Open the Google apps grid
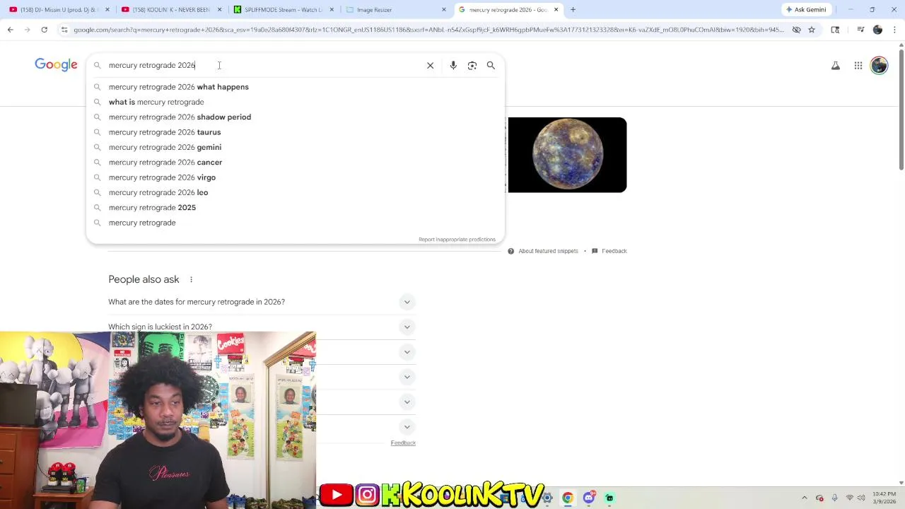Image resolution: width=905 pixels, height=509 pixels. [x=858, y=66]
